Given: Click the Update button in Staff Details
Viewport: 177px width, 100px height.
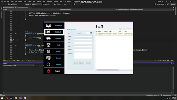Looking at the screenshot, I should [81, 63].
